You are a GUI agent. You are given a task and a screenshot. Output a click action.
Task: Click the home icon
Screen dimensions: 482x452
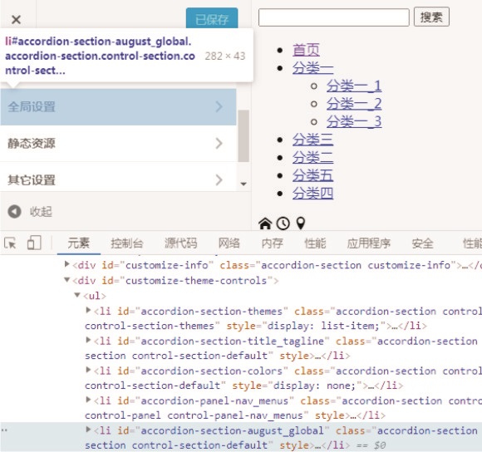pyautogui.click(x=265, y=224)
